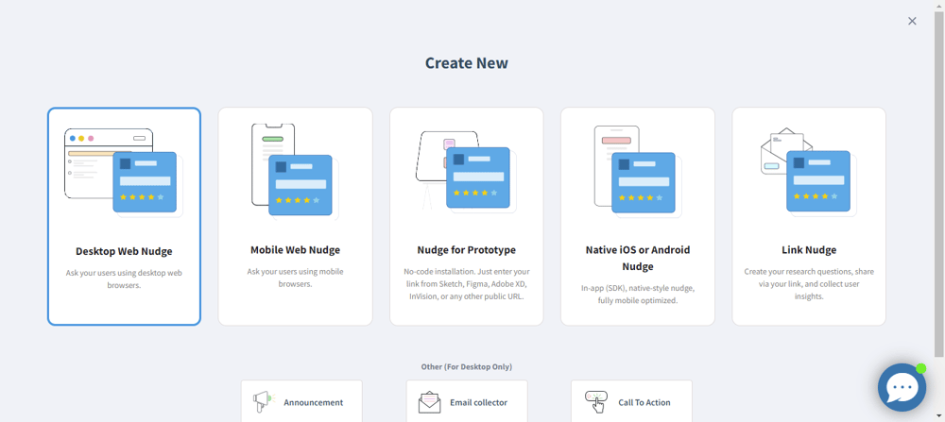Click the page vertical scrollbar thumb

939,183
